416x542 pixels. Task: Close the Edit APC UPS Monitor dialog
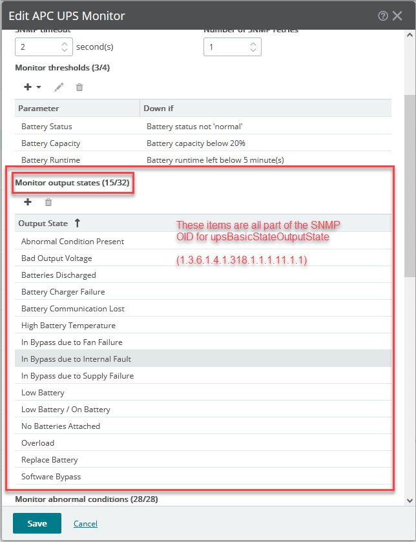point(398,16)
